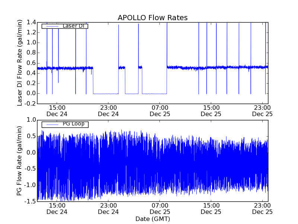Click bottom plot 15:00 Dec 24 tick label

tap(57, 209)
